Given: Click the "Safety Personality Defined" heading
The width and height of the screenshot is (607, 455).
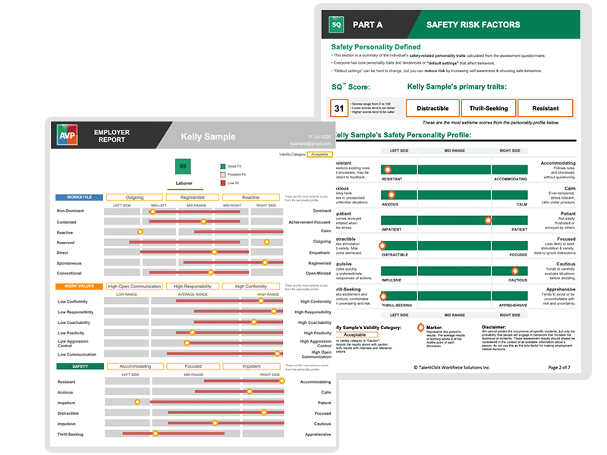Looking at the screenshot, I should [376, 47].
